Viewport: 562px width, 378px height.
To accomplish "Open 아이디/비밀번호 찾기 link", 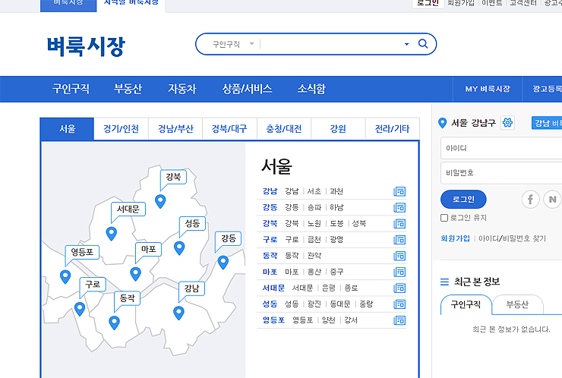I will coord(512,238).
